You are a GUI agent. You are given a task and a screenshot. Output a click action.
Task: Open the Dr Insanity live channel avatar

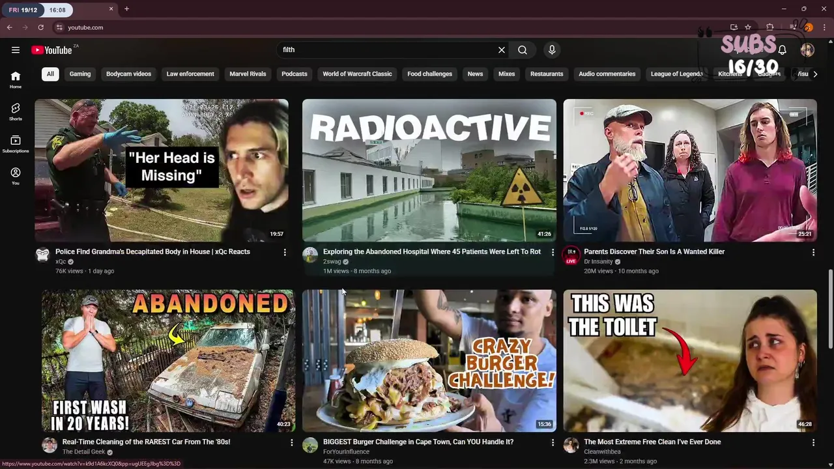pos(571,255)
